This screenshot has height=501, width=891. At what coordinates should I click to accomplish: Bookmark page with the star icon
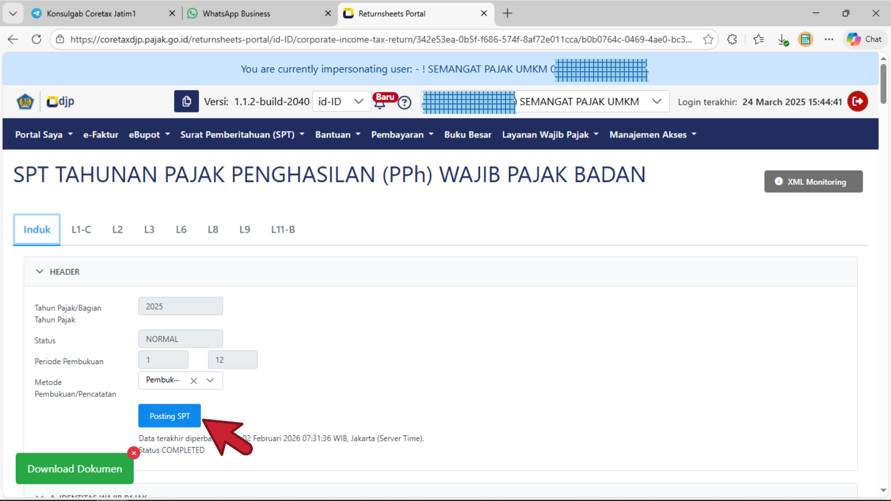click(708, 40)
